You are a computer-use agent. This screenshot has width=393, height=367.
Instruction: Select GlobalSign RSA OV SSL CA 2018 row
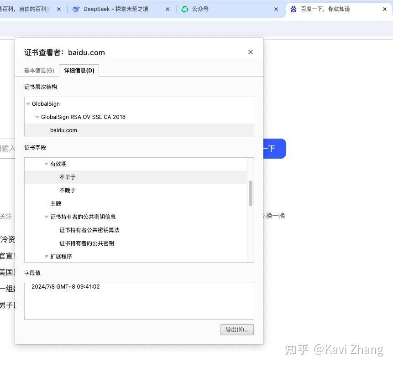[x=139, y=117]
